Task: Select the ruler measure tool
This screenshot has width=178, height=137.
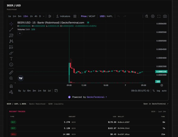Action: [x=11, y=72]
